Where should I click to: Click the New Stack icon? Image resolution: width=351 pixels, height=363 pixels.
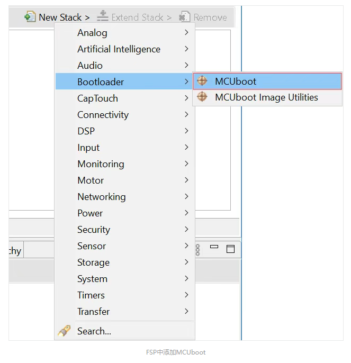click(30, 17)
